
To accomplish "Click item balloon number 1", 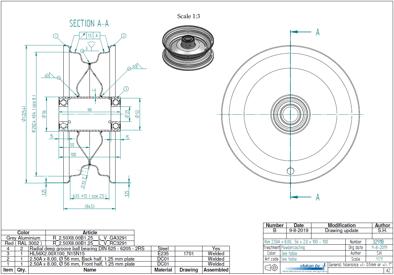I will 56,36.
